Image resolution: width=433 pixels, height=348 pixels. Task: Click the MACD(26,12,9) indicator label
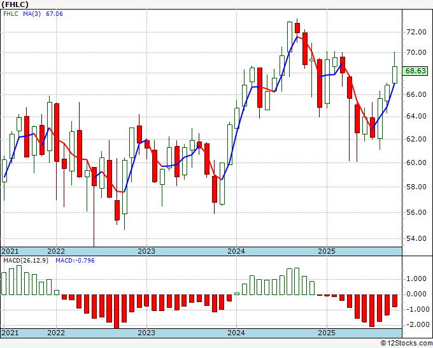(25, 261)
